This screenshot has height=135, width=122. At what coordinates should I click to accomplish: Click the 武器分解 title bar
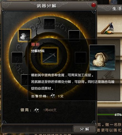pos(46,6)
